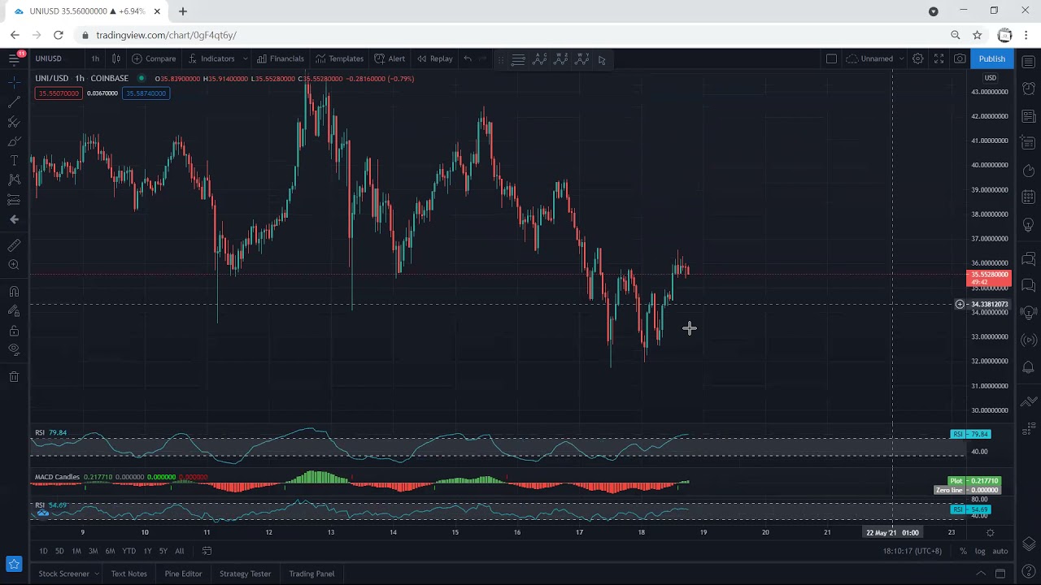Click the select layout square icon

(831, 58)
